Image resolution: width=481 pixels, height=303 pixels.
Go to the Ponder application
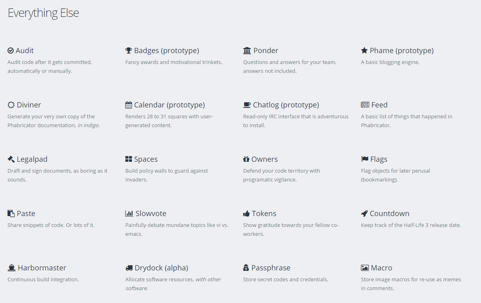click(265, 51)
